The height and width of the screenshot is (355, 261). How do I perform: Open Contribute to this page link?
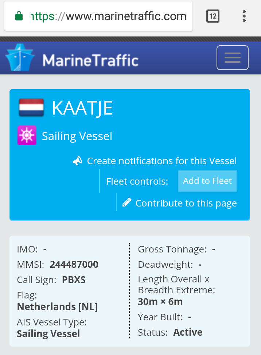pyautogui.click(x=186, y=203)
